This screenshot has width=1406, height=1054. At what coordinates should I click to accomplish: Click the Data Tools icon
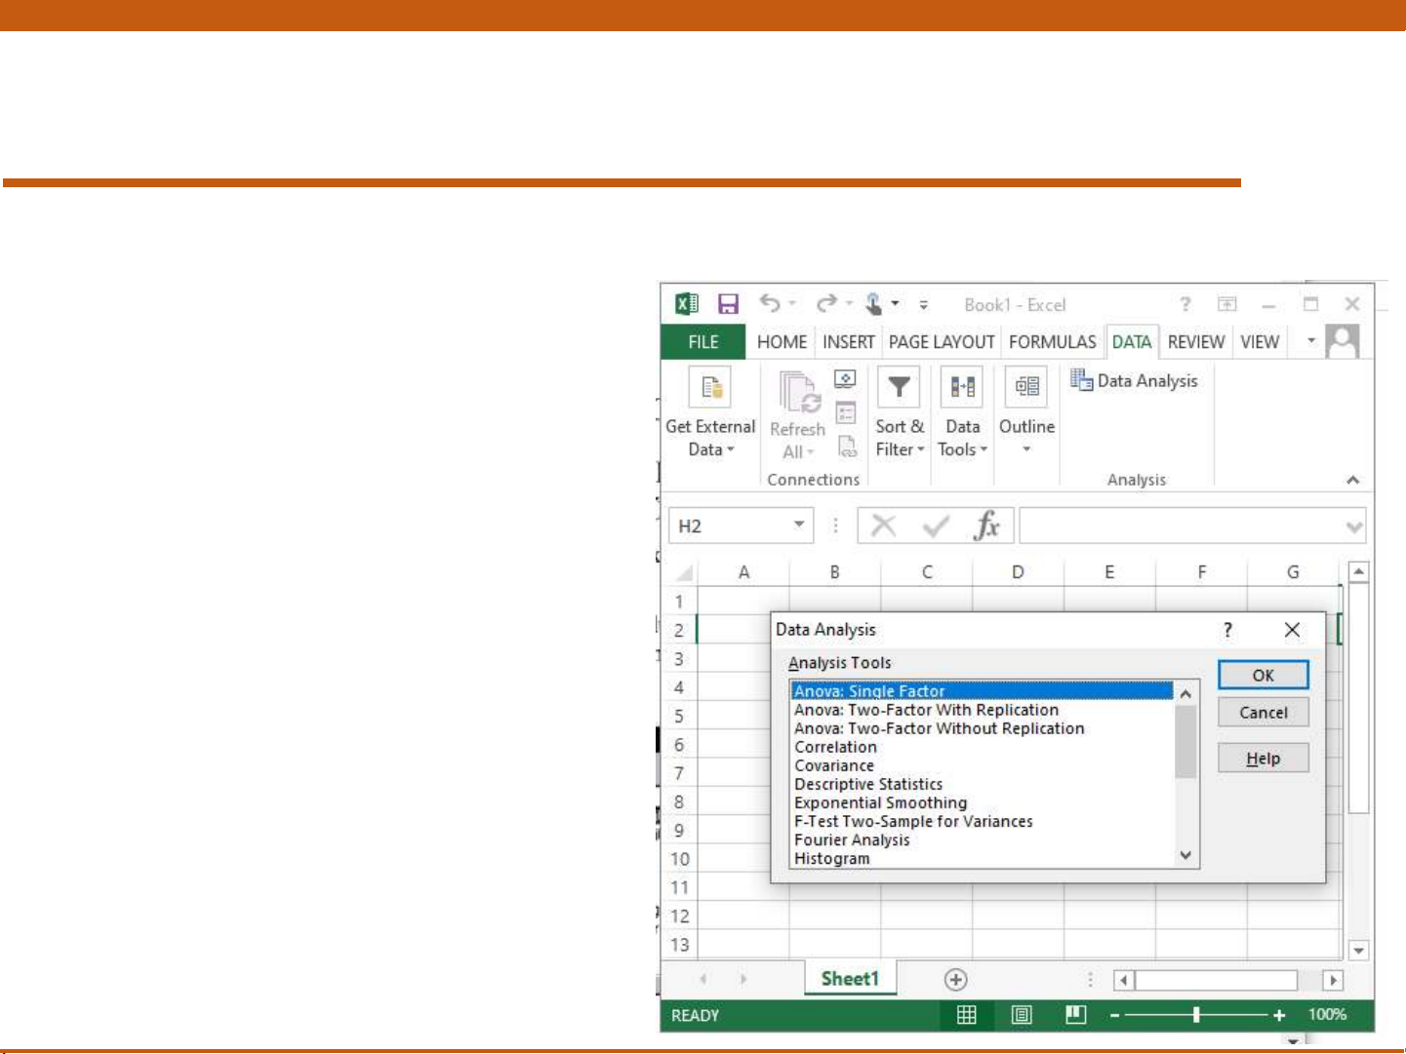(962, 388)
